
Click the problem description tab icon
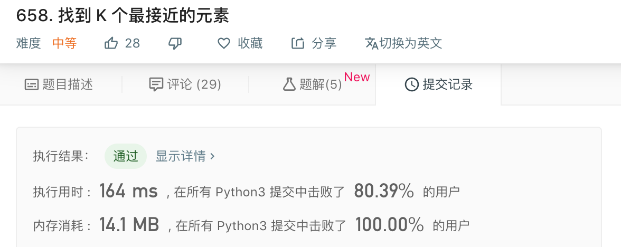click(32, 84)
